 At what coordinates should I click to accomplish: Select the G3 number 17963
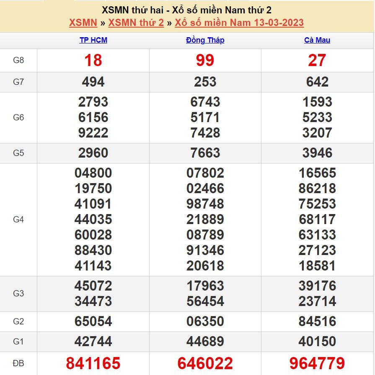click(x=205, y=286)
